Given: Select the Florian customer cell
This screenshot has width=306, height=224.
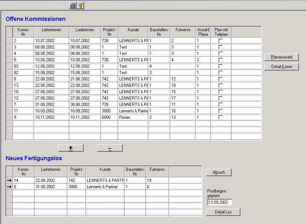Looking at the screenshot, I should tap(133, 117).
